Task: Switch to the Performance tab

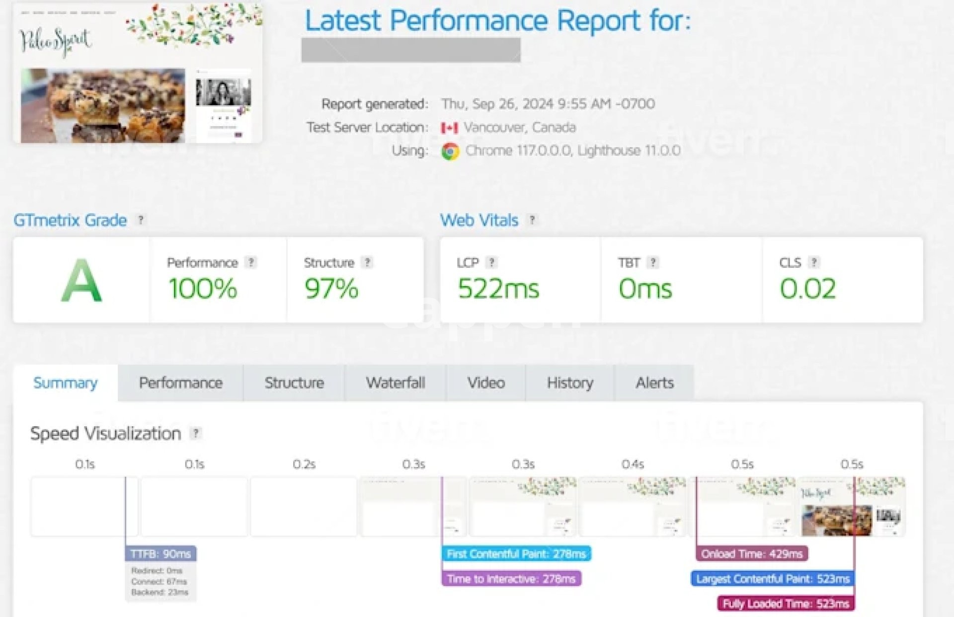Action: pyautogui.click(x=180, y=383)
